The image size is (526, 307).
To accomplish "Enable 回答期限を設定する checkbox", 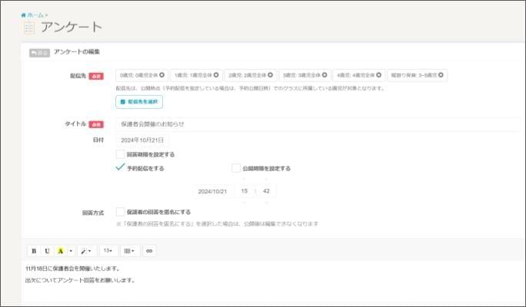I will [x=120, y=154].
